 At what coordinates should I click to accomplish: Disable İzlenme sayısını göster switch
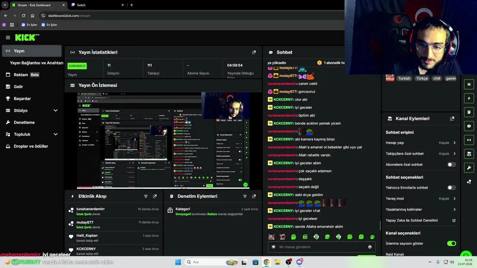point(451,243)
